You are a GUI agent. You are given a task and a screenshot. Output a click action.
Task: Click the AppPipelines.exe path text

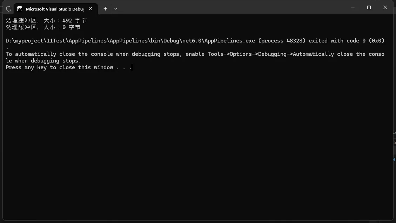(130, 41)
